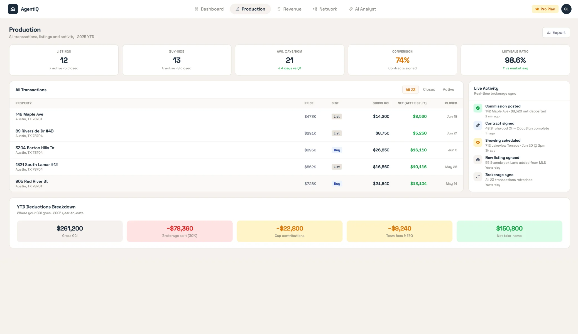Sort by the GROSS GCI column header
Screen dimensions: 578x334
[x=381, y=103]
